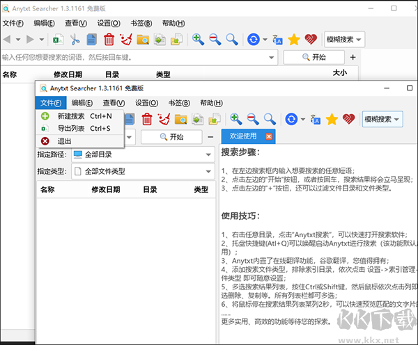Click yellow star bookmark icon, background window
Screen dimensions: 418x345
pos(294,40)
